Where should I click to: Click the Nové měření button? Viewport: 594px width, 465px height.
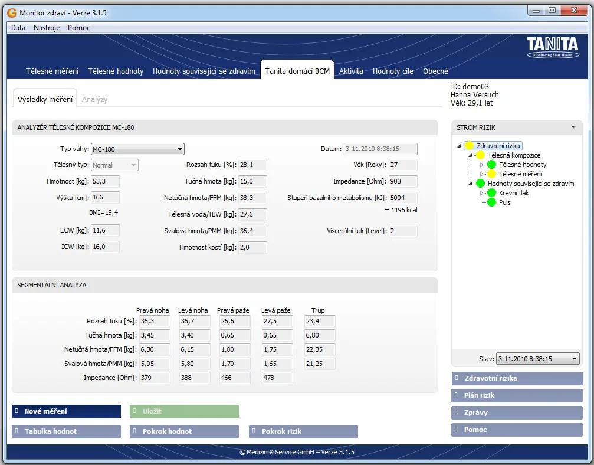[x=66, y=411]
